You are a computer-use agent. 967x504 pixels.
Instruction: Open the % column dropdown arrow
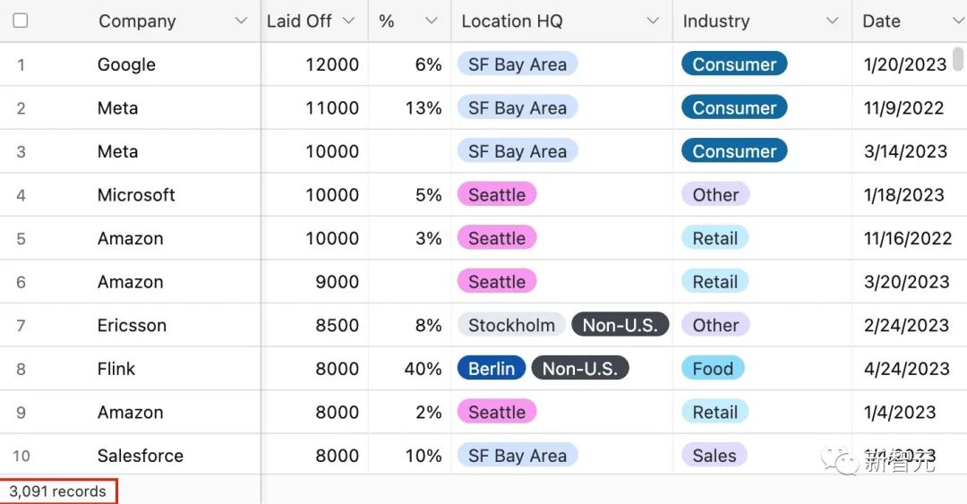432,21
